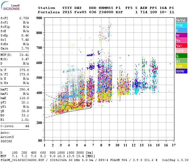Click the Ion2Png 1.3.20 version text

(175, 160)
